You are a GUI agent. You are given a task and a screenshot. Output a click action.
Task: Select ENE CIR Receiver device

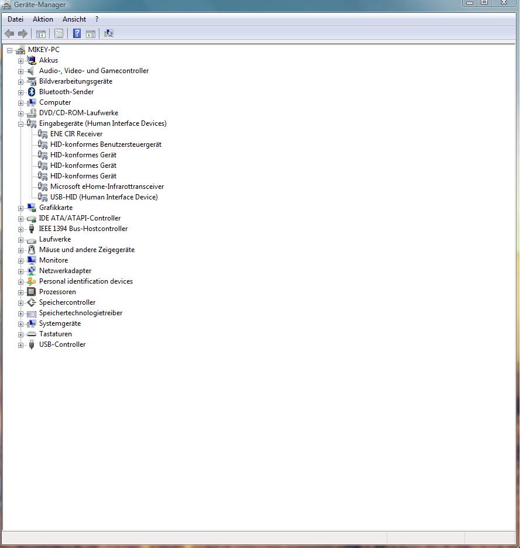pyautogui.click(x=76, y=134)
